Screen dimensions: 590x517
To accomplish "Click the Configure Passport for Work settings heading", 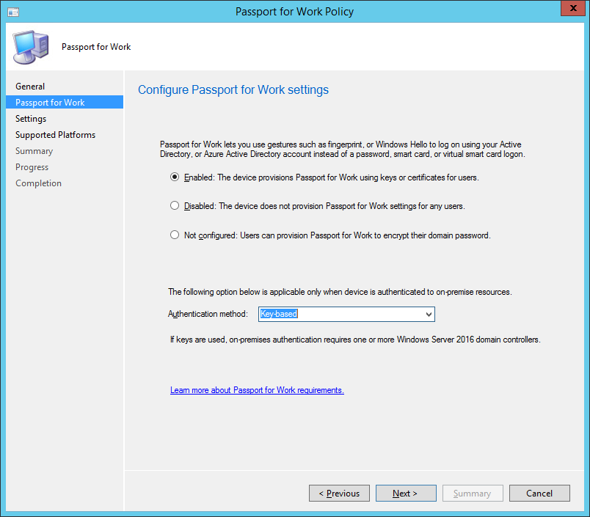I will [x=233, y=90].
